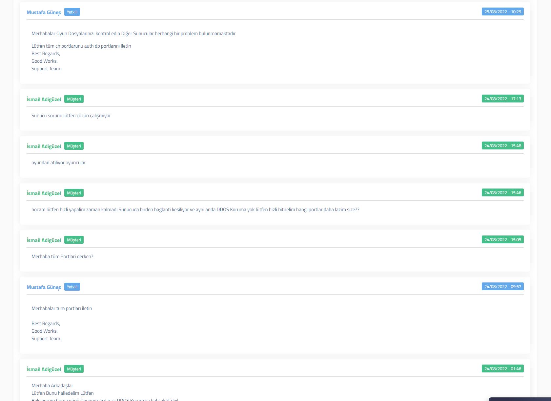Click the Yetkili badge on the 09:57 message
The image size is (551, 401).
coord(72,287)
